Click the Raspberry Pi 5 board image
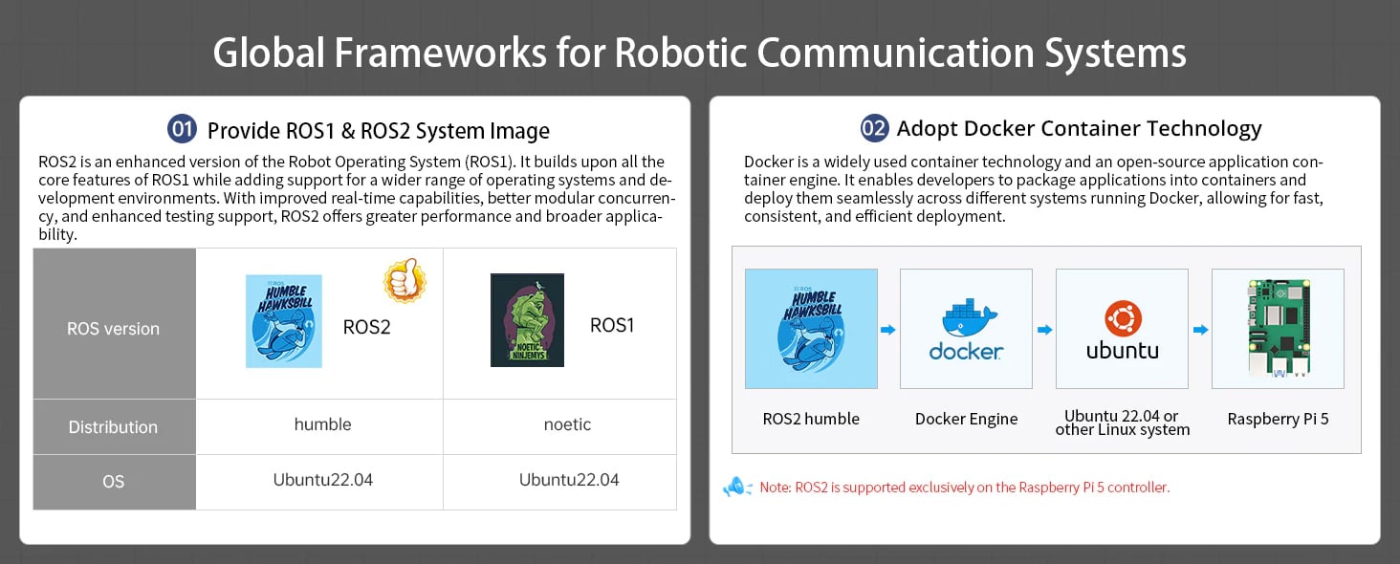 (x=1278, y=329)
